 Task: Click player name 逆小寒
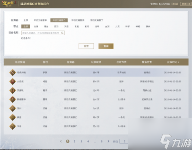tap(96, 72)
